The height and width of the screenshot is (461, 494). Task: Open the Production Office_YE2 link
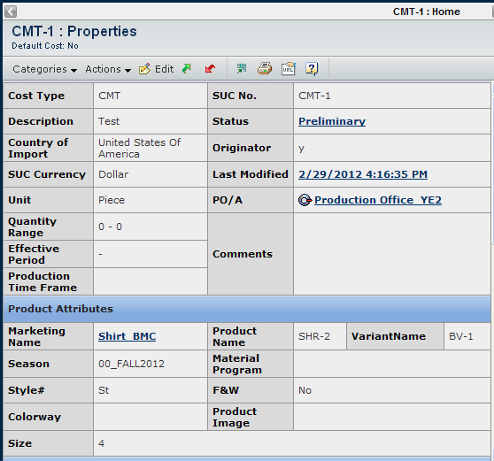378,200
